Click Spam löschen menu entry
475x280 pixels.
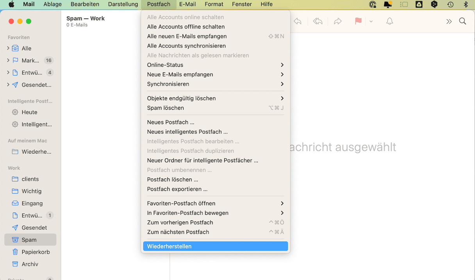click(x=165, y=108)
